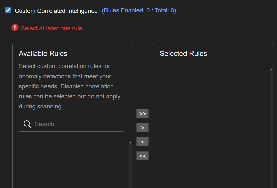The width and height of the screenshot is (277, 188).
Task: Focus the Search rules input field
Action: pos(78,124)
